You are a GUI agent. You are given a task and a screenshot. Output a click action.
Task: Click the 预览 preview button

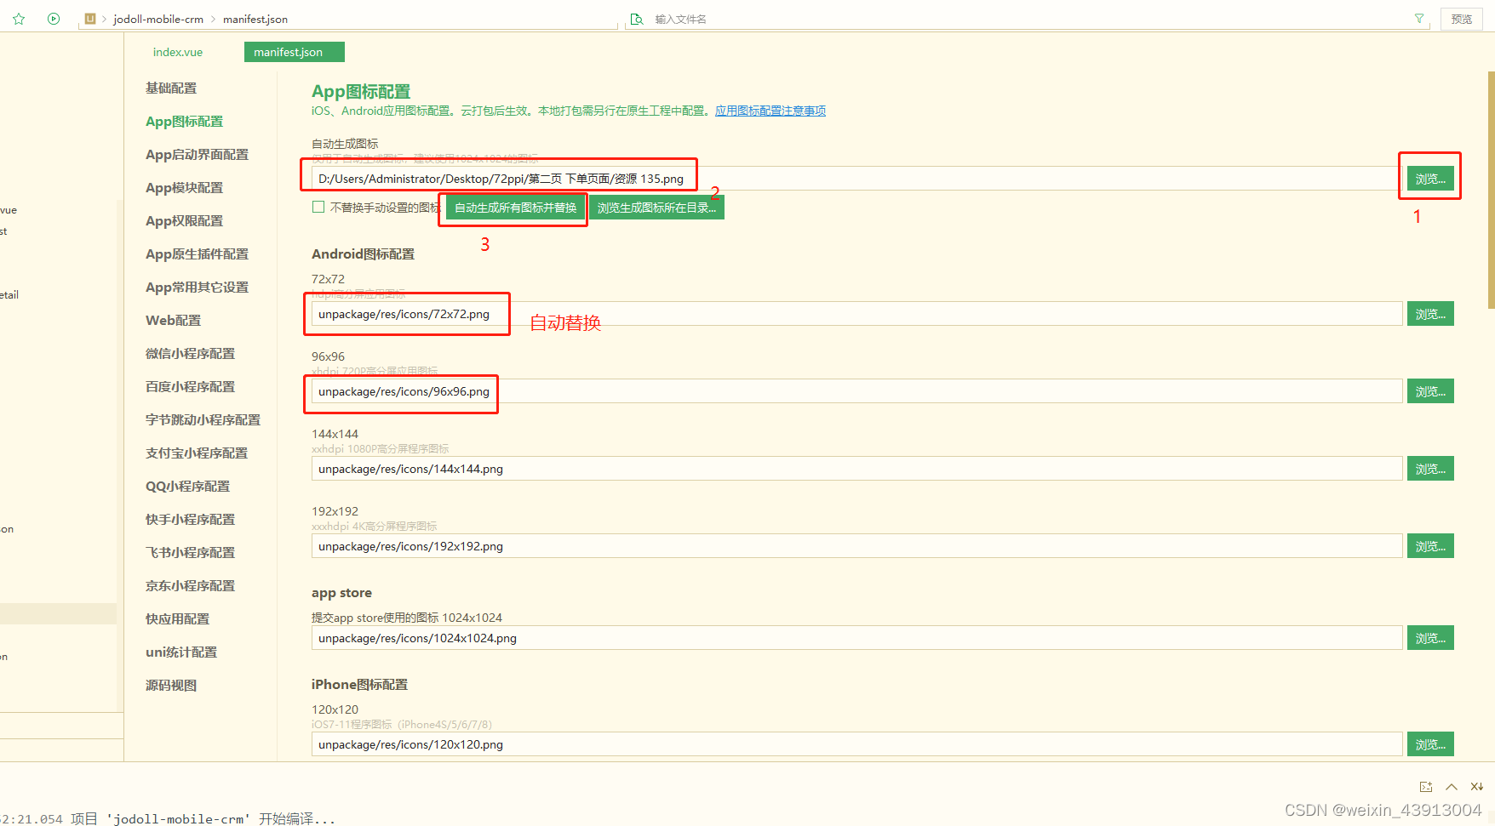(1462, 19)
